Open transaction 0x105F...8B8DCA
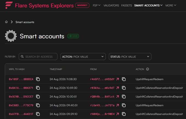The height and width of the screenshot is (119, 186). tap(21, 79)
